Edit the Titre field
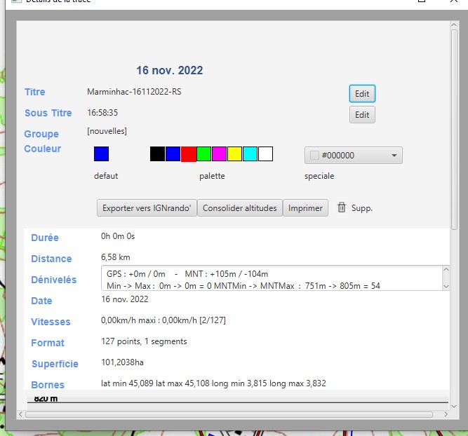The image size is (468, 436). coord(362,94)
